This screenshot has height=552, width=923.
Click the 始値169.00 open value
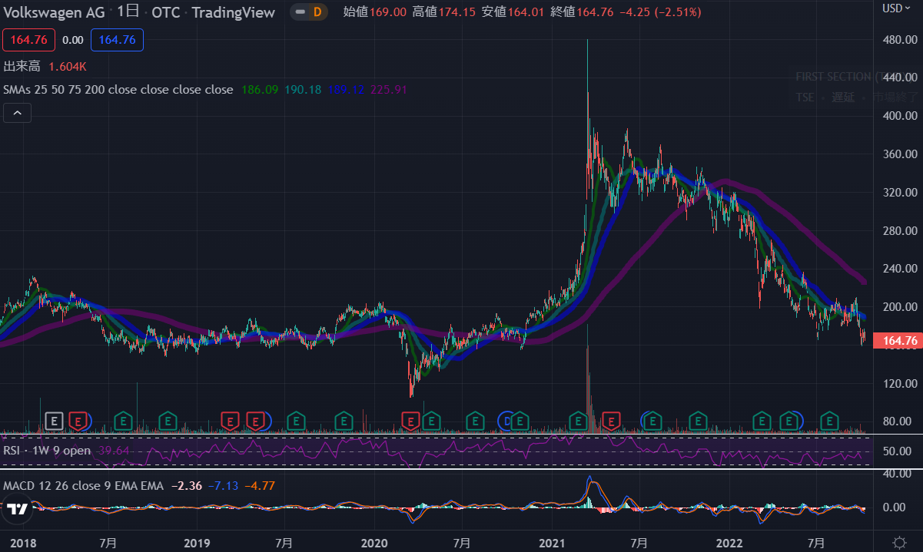[375, 12]
